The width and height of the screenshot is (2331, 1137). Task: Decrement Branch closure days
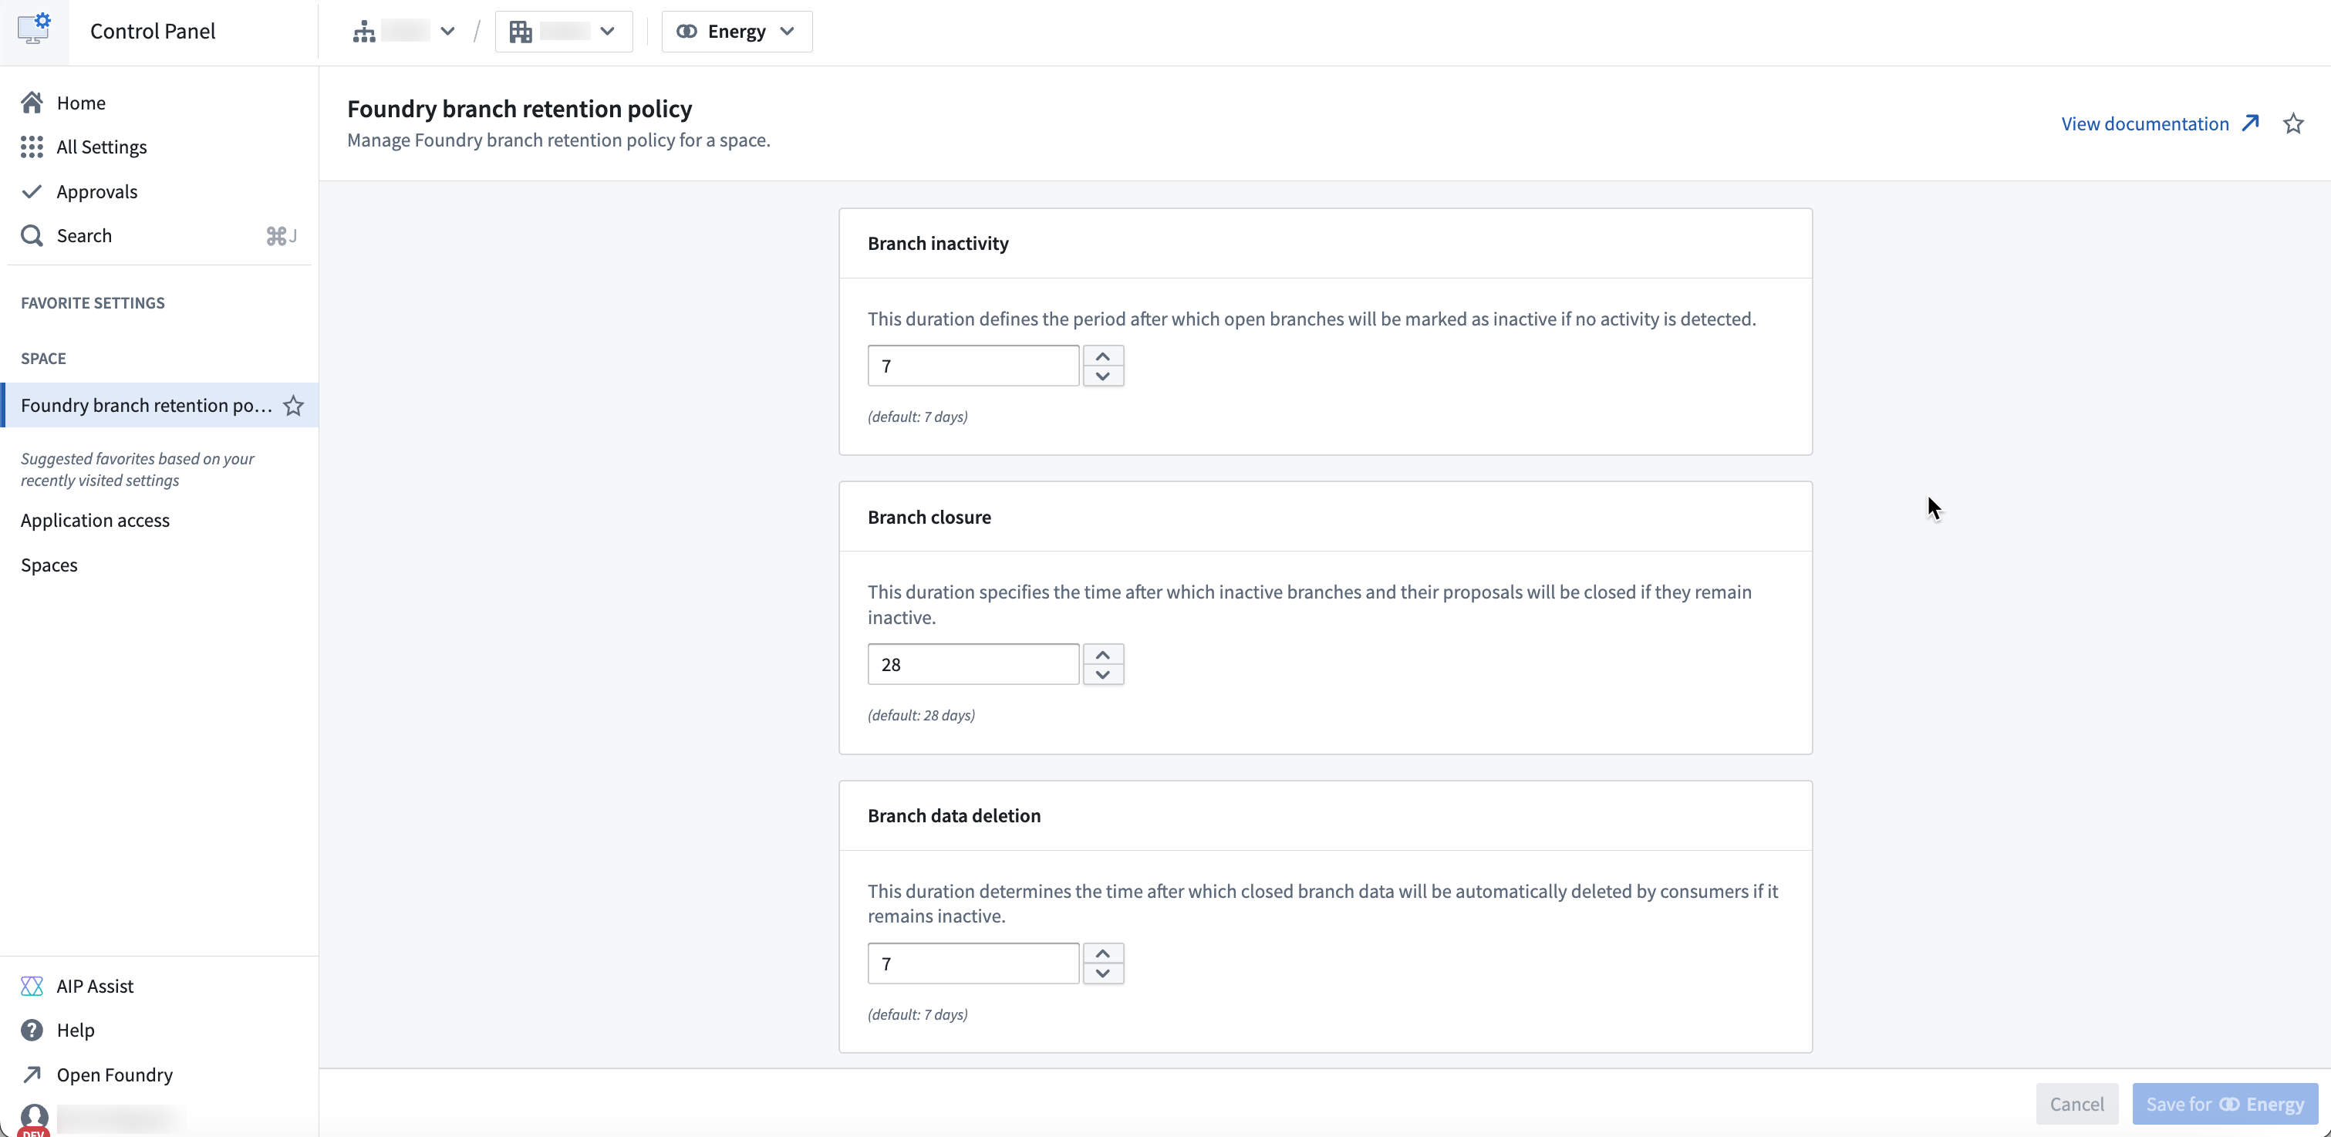click(x=1102, y=674)
